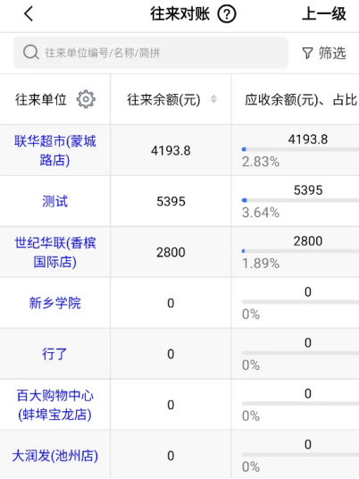This screenshot has width=359, height=479.
Task: Go to 上一级 level
Action: 324,14
